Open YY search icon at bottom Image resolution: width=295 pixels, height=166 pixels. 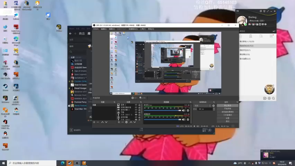273,98
